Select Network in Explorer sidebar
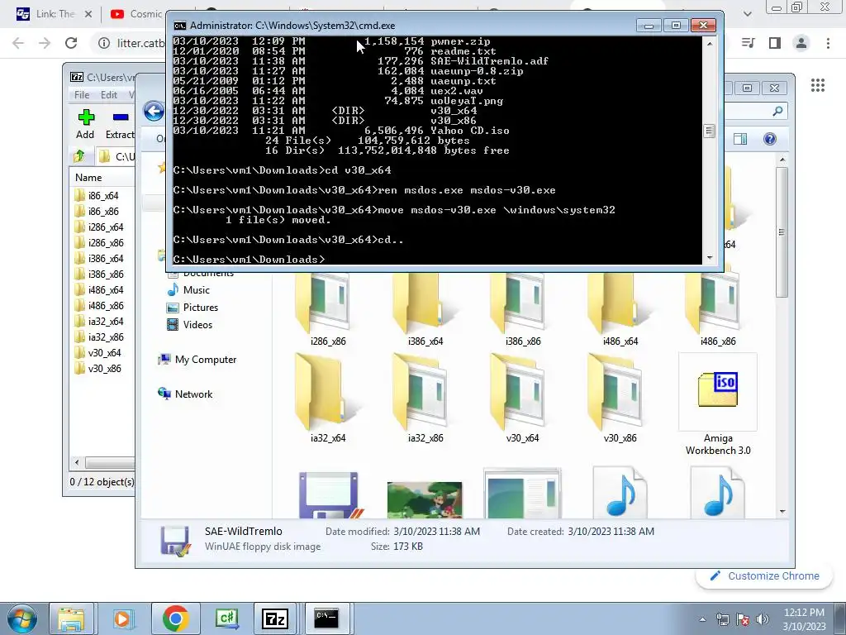This screenshot has height=635, width=846. coord(186,394)
